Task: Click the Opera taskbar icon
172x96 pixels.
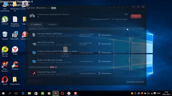Action: 62,93
